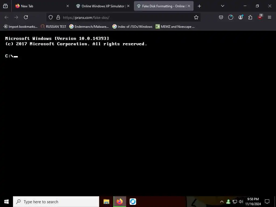The height and width of the screenshot is (207, 276).
Task: Show hidden system tray icons
Action: [x=222, y=202]
